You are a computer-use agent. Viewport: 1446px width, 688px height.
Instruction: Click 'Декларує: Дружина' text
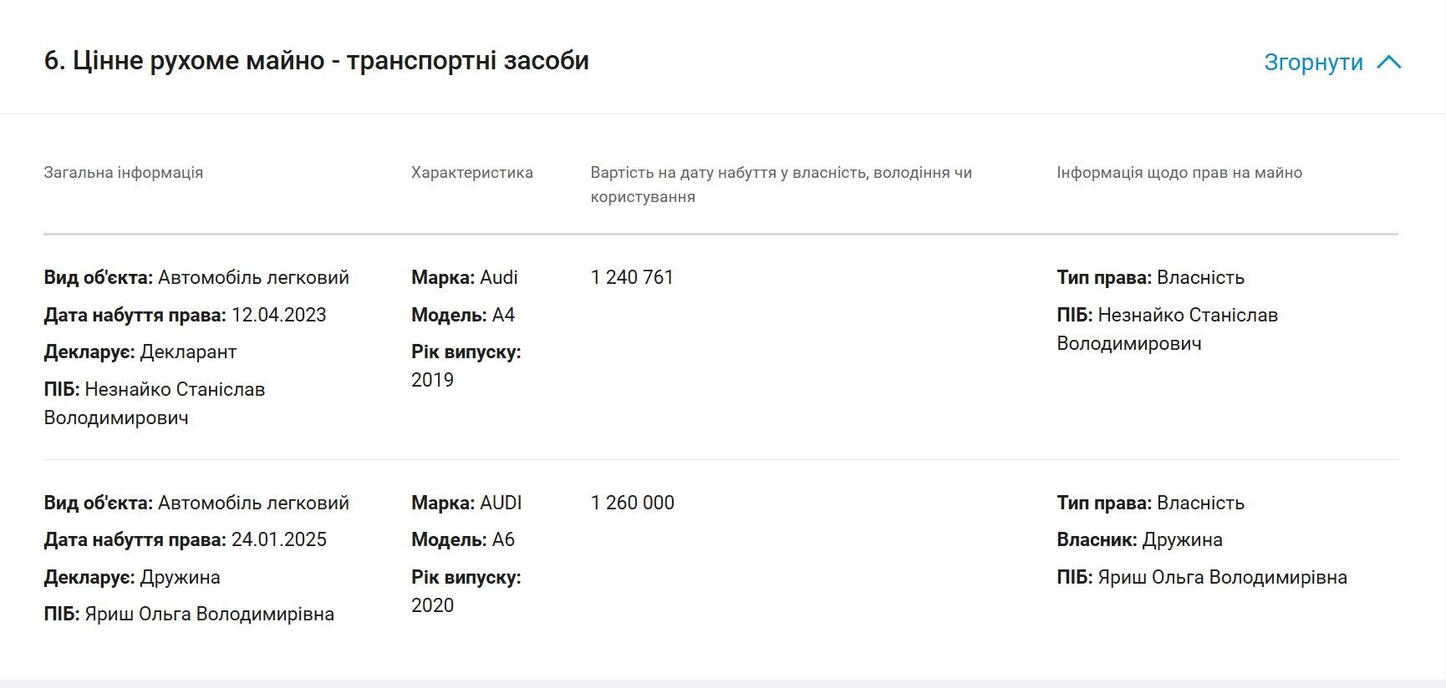[132, 577]
